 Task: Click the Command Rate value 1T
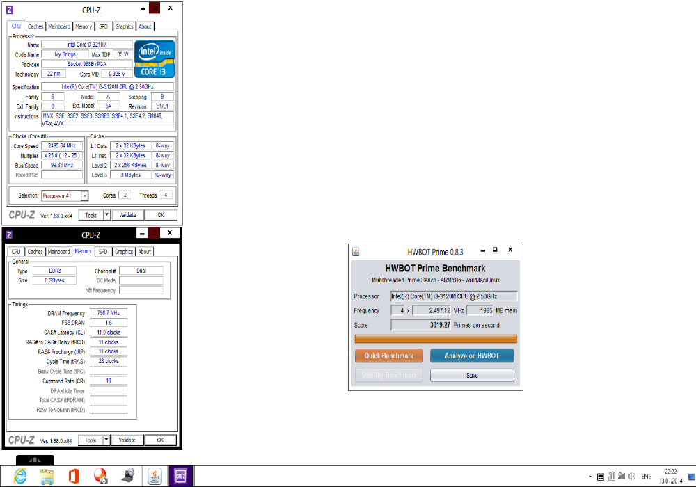click(109, 381)
